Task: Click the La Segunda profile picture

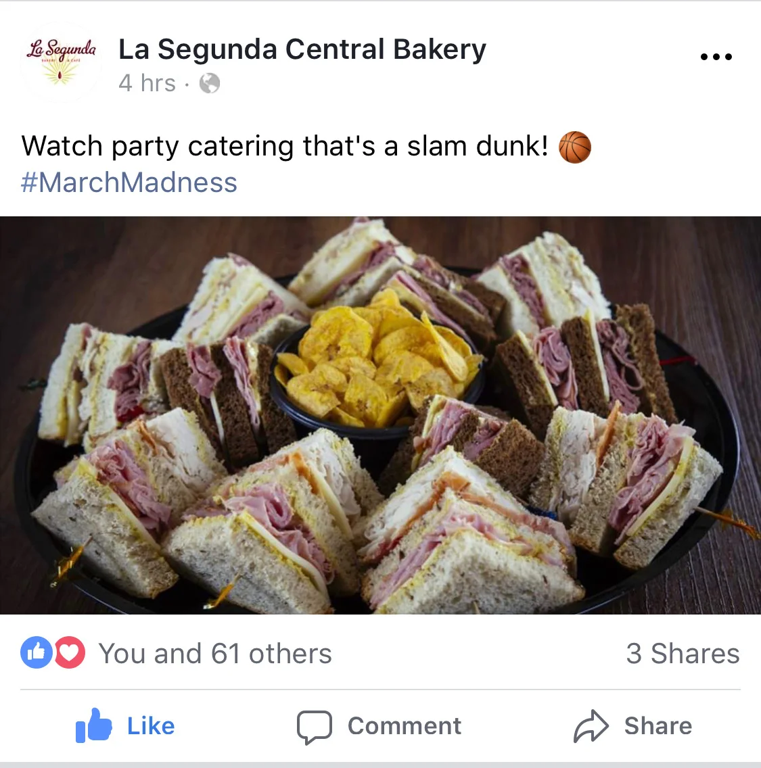Action: click(x=61, y=62)
